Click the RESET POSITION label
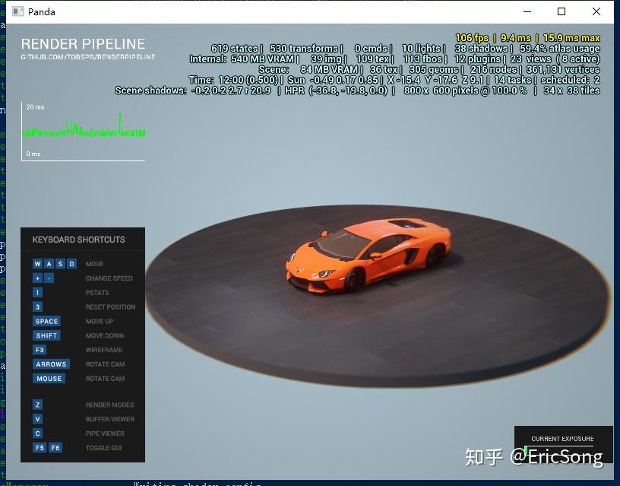620x486 pixels. (x=111, y=307)
